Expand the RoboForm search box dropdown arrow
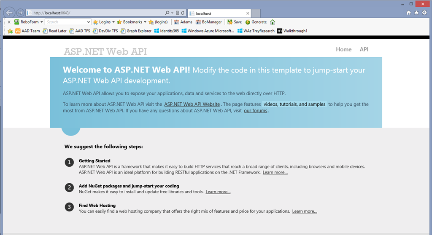Screen dimensions: 432x235 click(88, 22)
